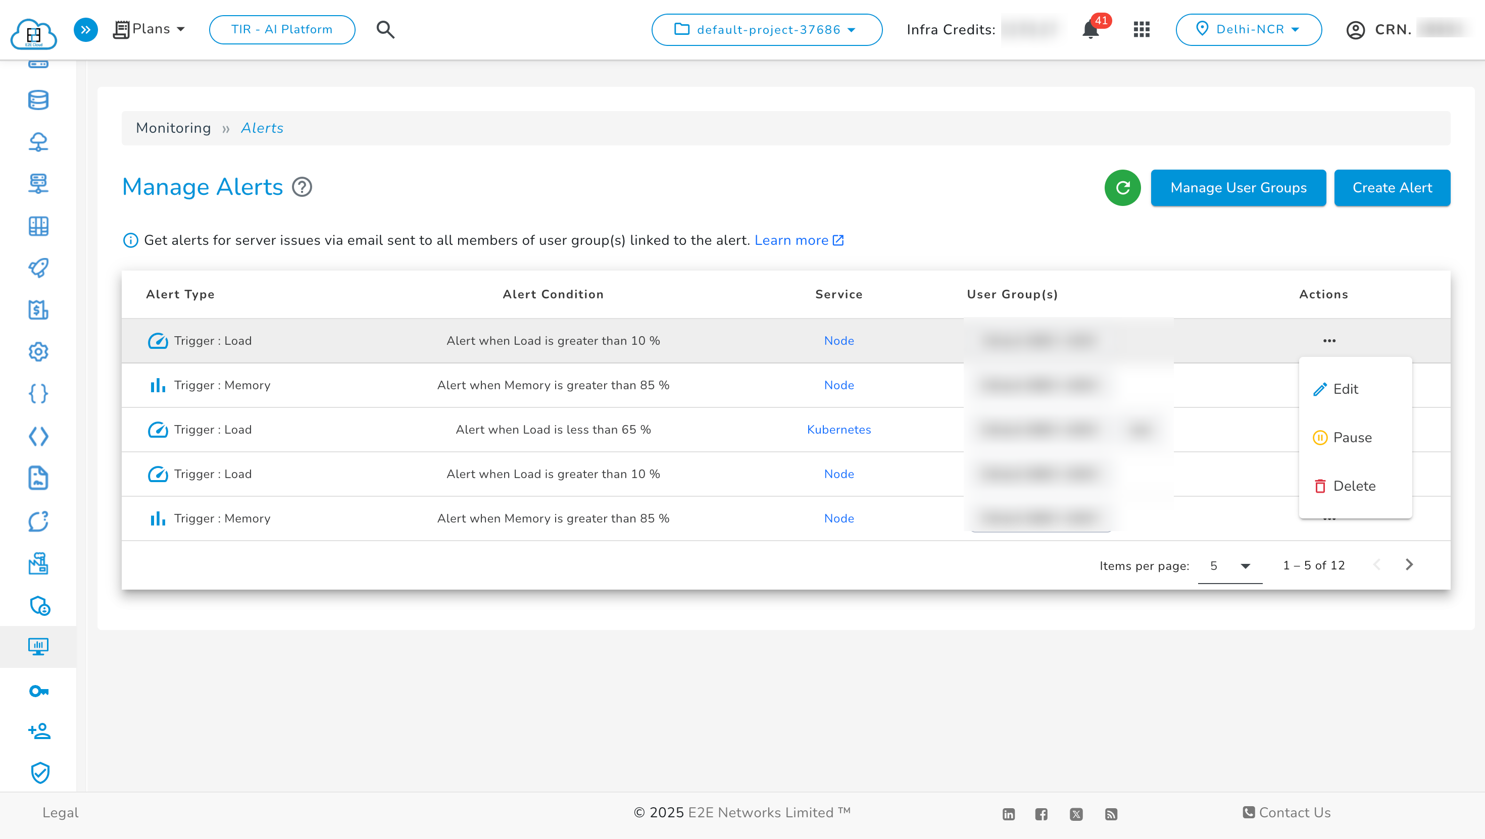This screenshot has width=1485, height=839.
Task: Select the Monitoring icon in the sidebar
Action: pyautogui.click(x=38, y=647)
